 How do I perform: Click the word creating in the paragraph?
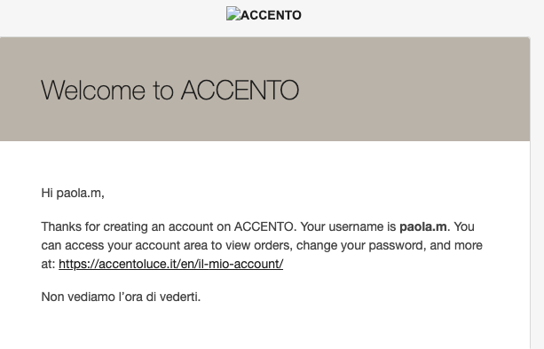125,226
